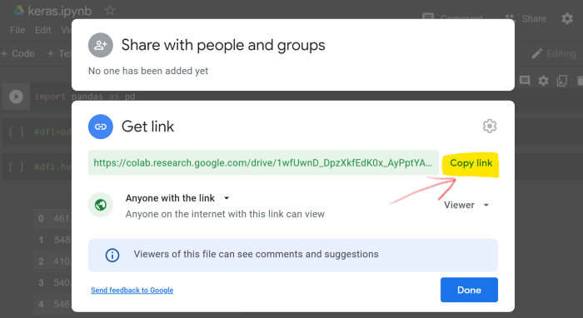The height and width of the screenshot is (318, 583).
Task: Open link settings gear in Get link
Action: [x=490, y=127]
